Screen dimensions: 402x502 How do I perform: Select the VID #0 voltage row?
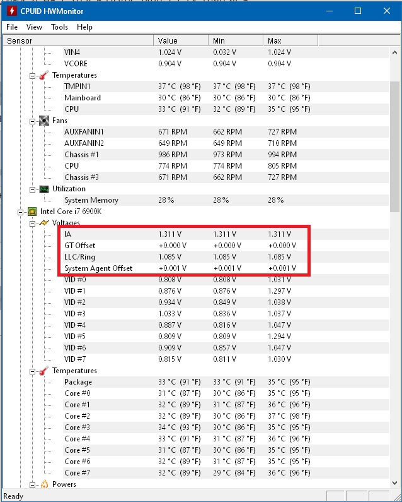tap(74, 280)
